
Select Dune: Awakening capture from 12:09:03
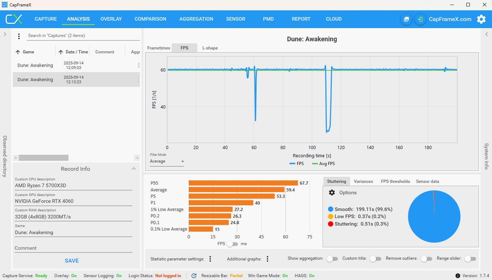point(76,65)
